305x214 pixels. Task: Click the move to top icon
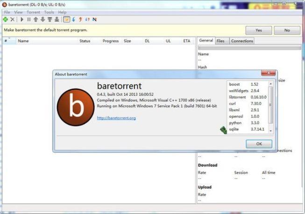pos(50,20)
